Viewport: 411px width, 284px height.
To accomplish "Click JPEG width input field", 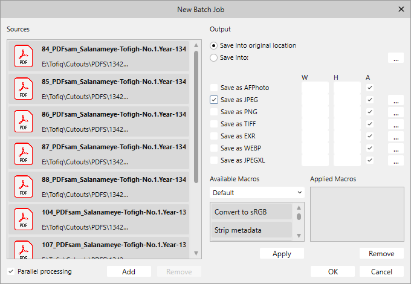I will (315, 100).
